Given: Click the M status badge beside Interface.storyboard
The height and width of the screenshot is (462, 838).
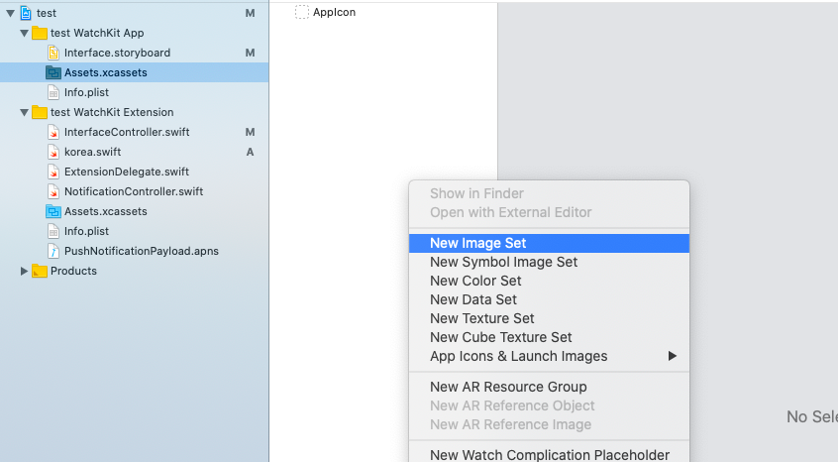Looking at the screenshot, I should pyautogui.click(x=250, y=53).
